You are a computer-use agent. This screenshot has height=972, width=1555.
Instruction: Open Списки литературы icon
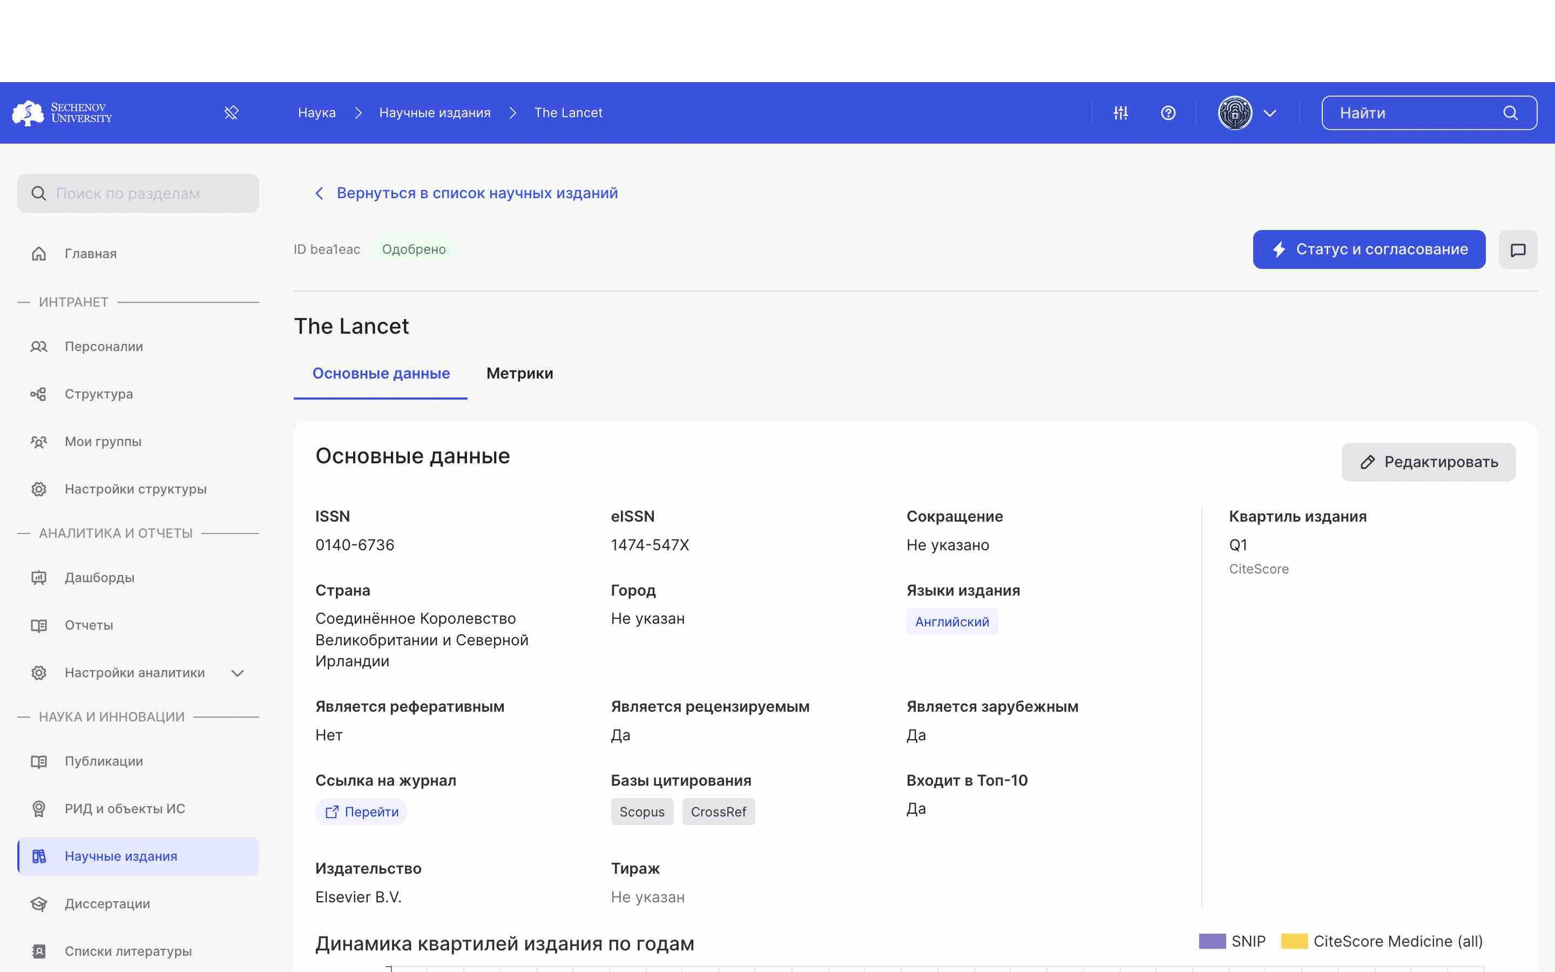pos(38,951)
